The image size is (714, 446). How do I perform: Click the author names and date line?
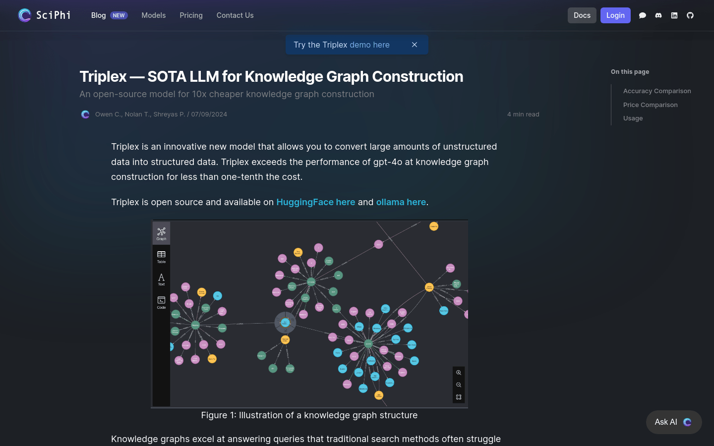point(161,114)
